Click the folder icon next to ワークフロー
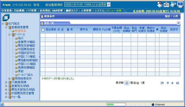The width and height of the screenshot is (185, 107). (13, 35)
